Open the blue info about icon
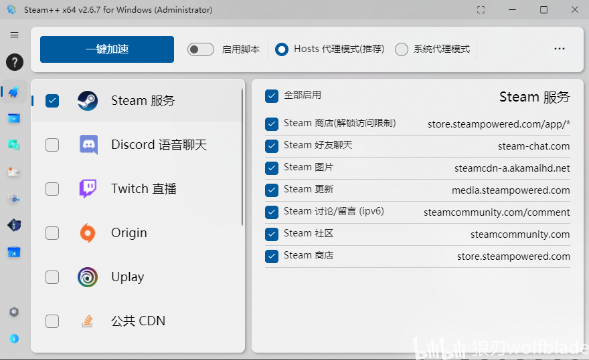The height and width of the screenshot is (360, 589). coord(14,339)
